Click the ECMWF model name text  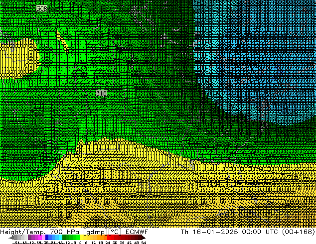pos(137,232)
